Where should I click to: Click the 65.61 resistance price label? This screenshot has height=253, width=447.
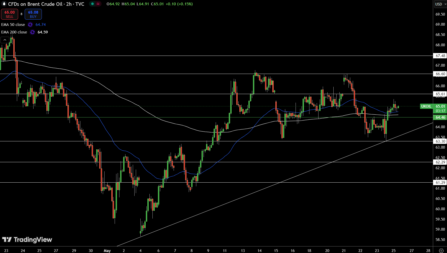tap(440, 94)
